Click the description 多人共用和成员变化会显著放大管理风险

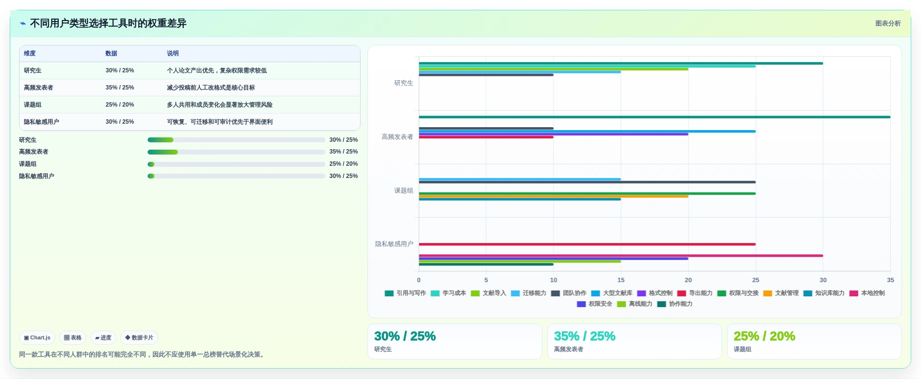click(220, 105)
